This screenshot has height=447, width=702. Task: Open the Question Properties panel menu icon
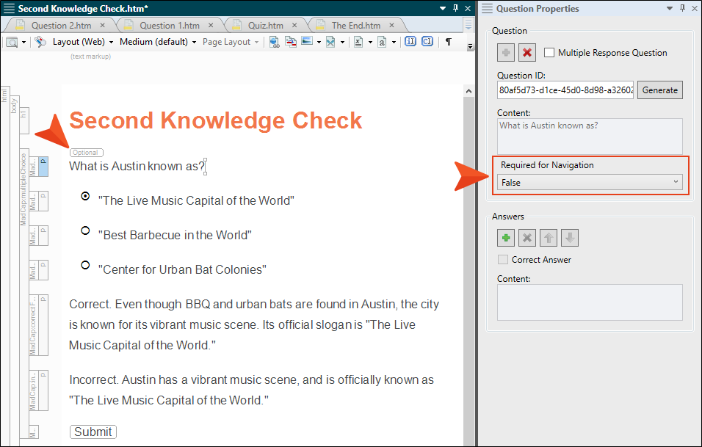(487, 9)
